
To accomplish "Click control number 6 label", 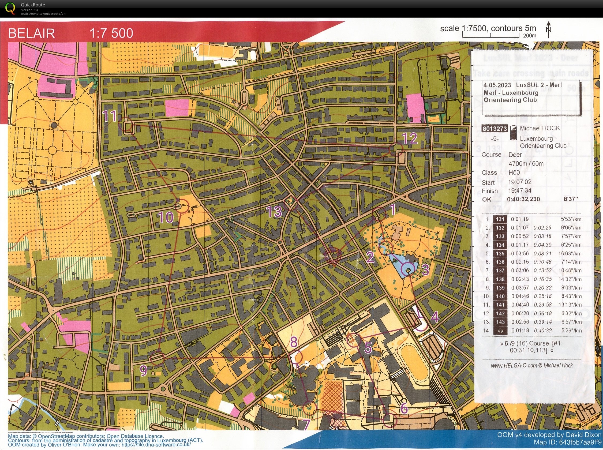I will pyautogui.click(x=404, y=408).
